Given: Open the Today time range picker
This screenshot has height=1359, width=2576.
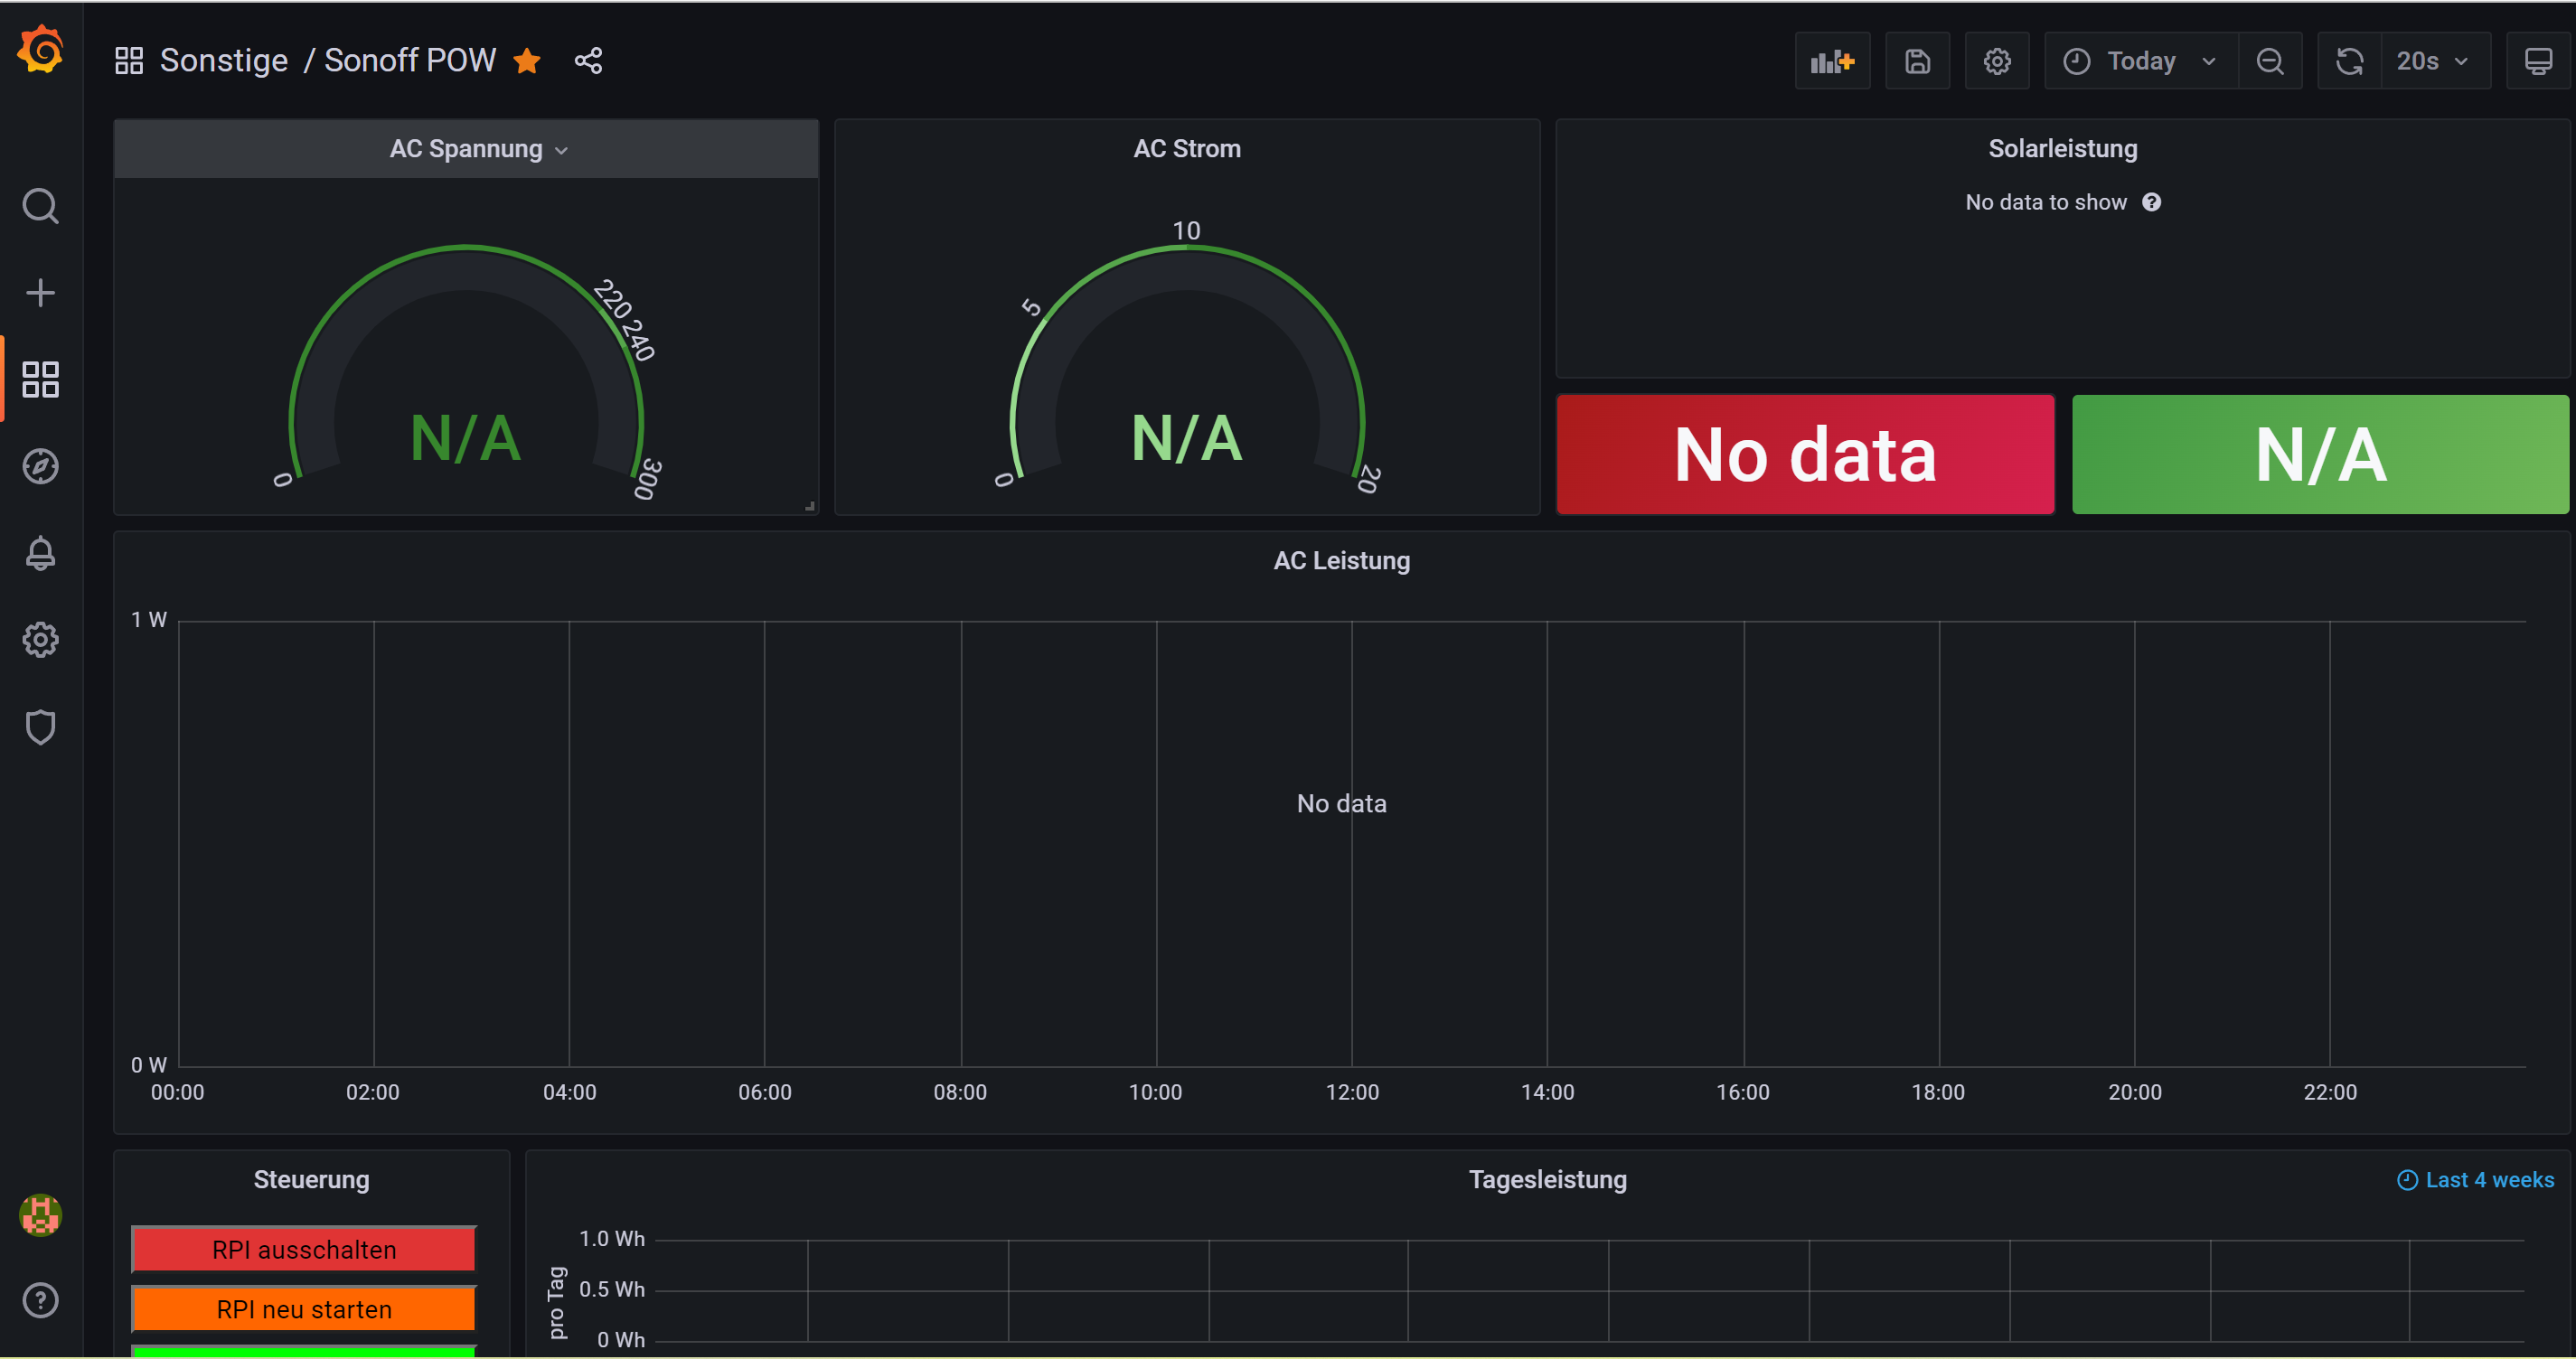Looking at the screenshot, I should click(x=2140, y=61).
